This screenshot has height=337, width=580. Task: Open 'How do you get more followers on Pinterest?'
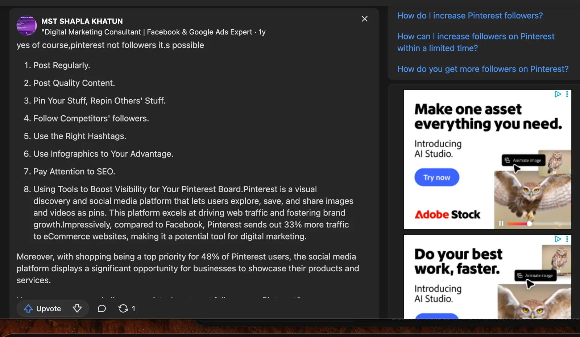(483, 69)
